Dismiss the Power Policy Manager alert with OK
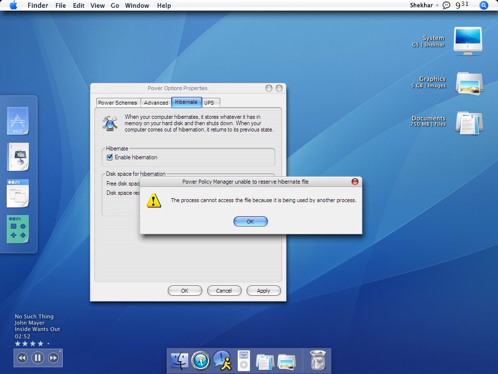Screen dimensions: 498x374 click(250, 221)
